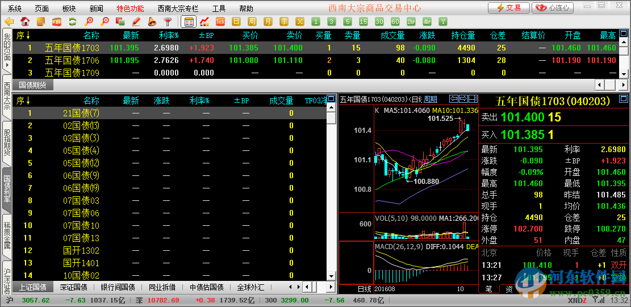
Task: Open the 工具 menu
Action: pyautogui.click(x=219, y=8)
